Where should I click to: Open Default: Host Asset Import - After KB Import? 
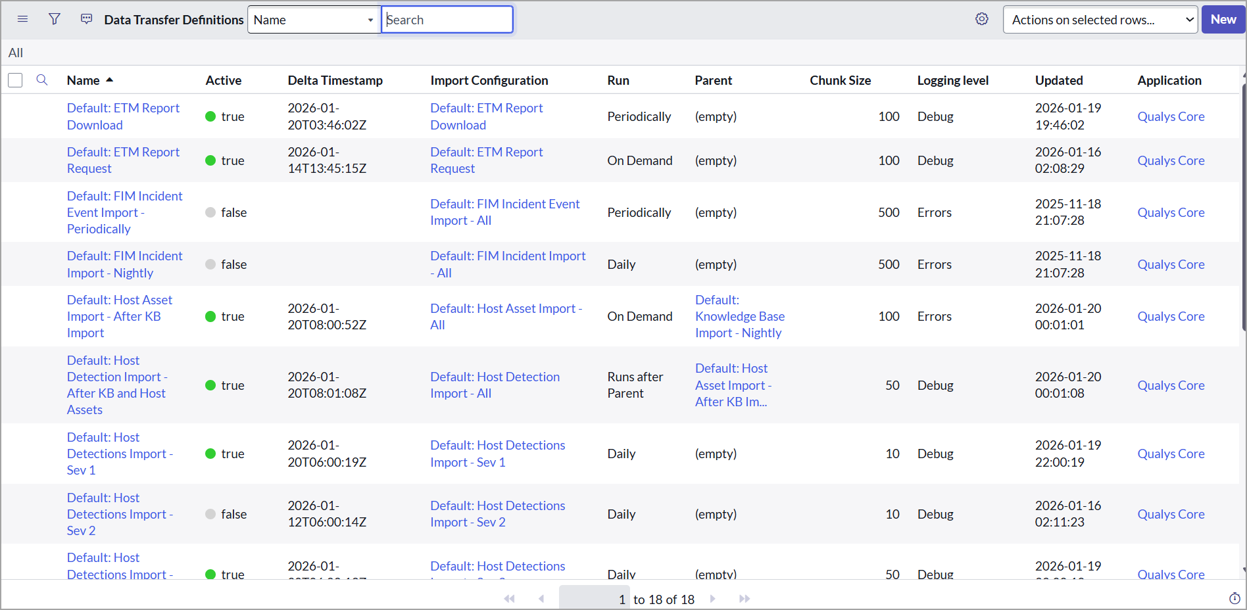tap(120, 316)
